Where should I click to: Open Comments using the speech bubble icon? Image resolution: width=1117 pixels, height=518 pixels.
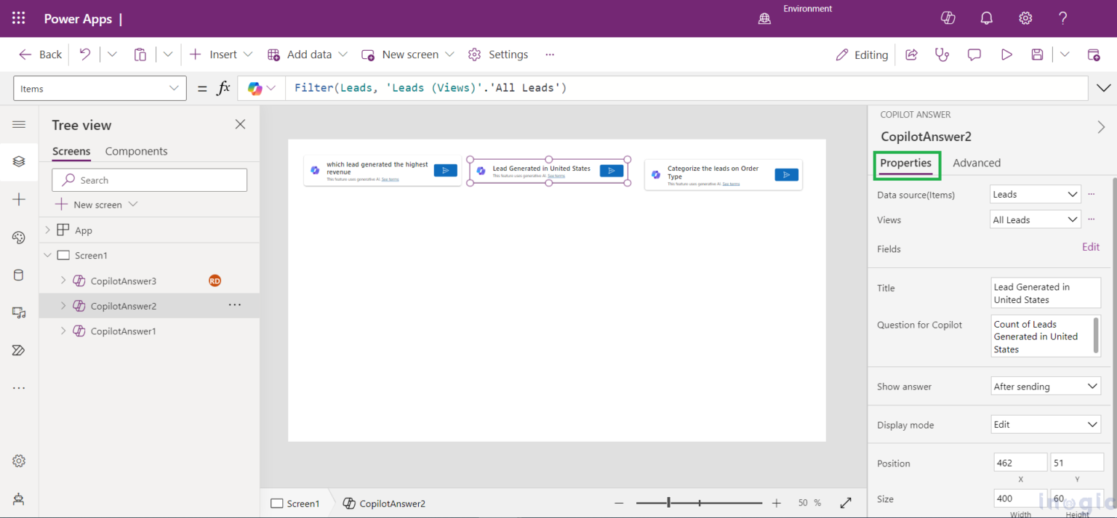pos(974,54)
